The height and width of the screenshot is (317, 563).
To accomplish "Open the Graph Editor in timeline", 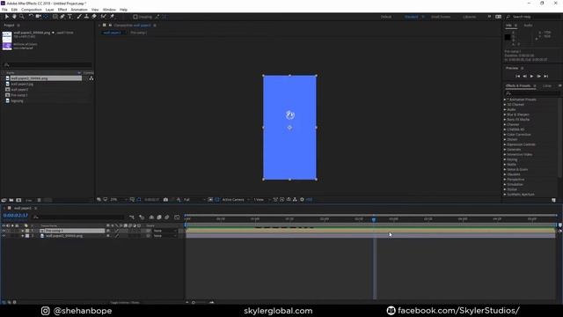I will pyautogui.click(x=177, y=217).
